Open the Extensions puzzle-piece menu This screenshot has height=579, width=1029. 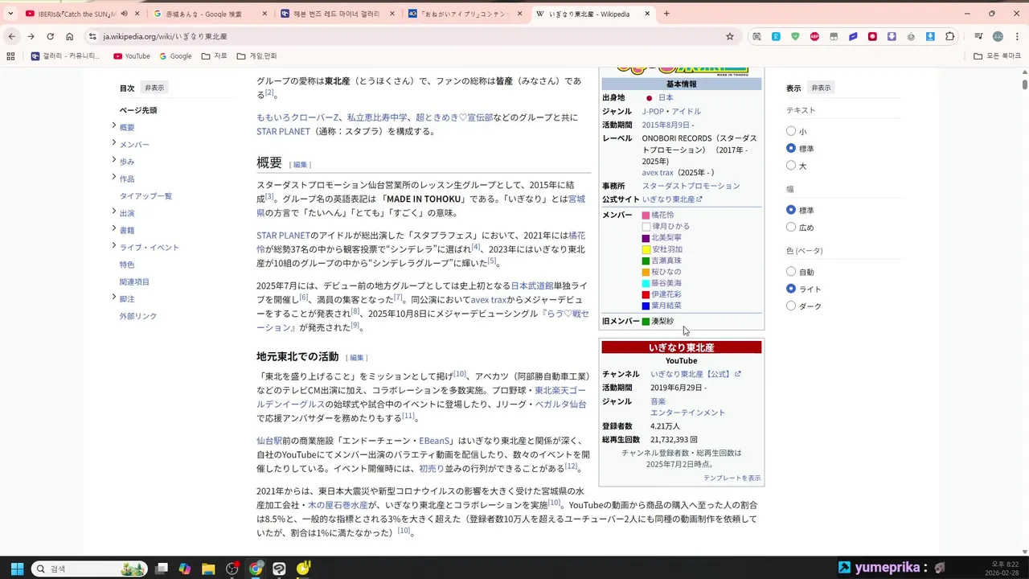pos(950,36)
